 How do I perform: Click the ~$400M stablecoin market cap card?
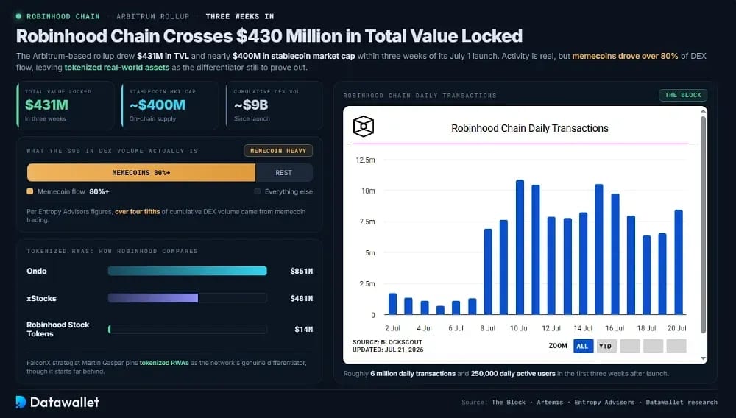pos(170,105)
